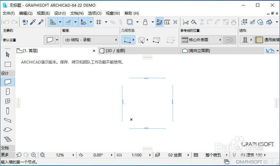The height and width of the screenshot is (166, 280).
Task: Select the Slab tool
Action: [x=8, y=130]
